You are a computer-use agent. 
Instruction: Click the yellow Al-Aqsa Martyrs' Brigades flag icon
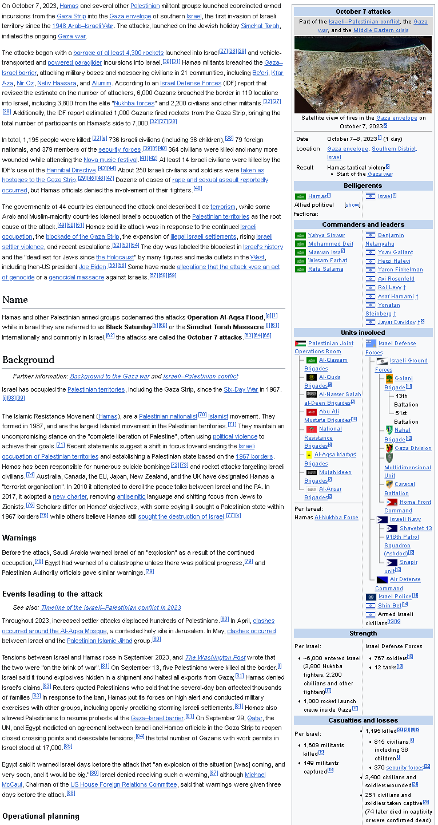(x=309, y=455)
